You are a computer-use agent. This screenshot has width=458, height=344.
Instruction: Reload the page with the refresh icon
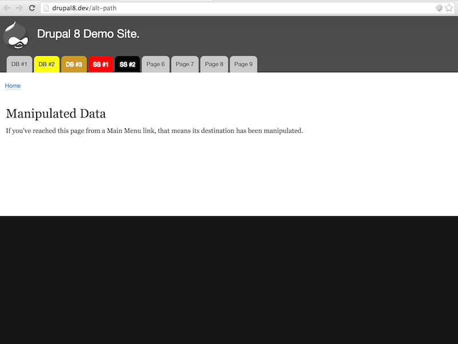32,8
